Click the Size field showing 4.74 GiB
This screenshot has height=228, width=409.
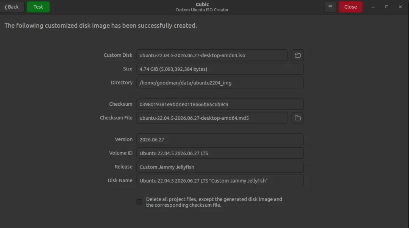tap(220, 69)
